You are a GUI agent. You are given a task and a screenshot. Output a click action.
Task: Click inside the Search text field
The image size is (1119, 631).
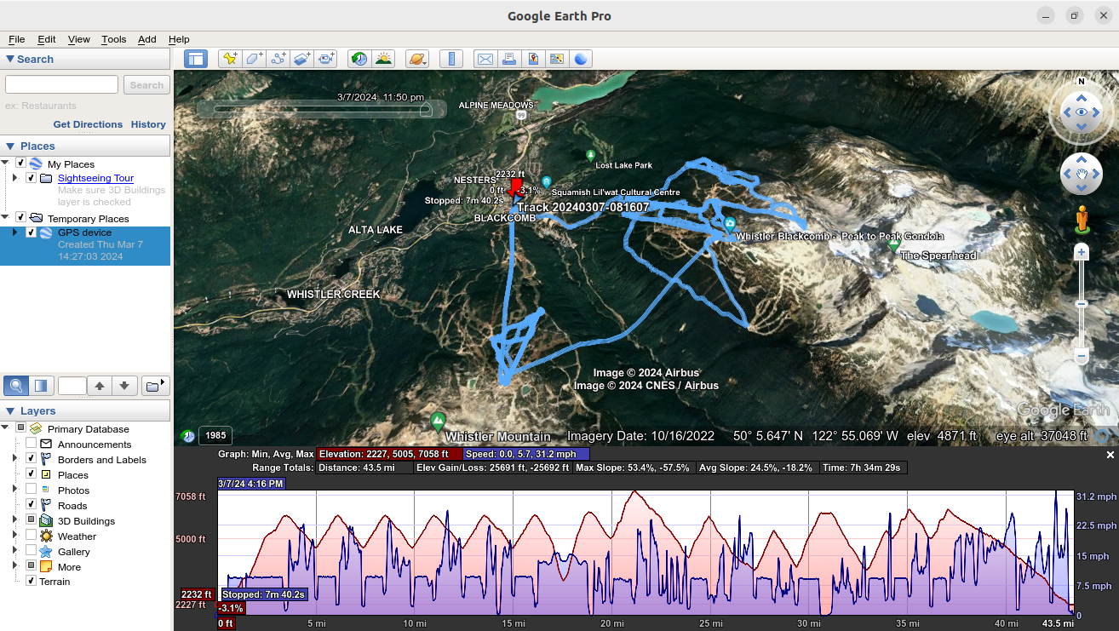(61, 85)
